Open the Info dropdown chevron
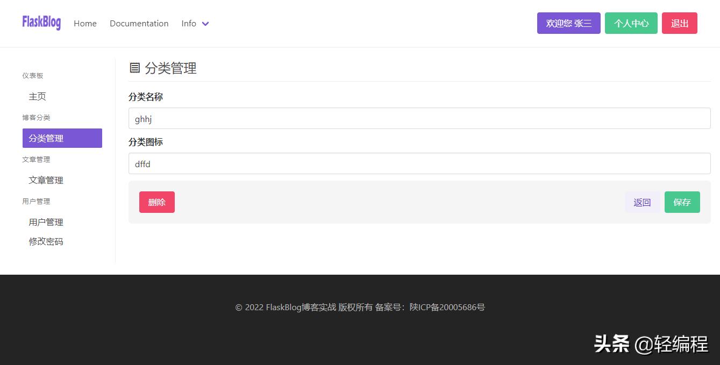 pos(205,24)
